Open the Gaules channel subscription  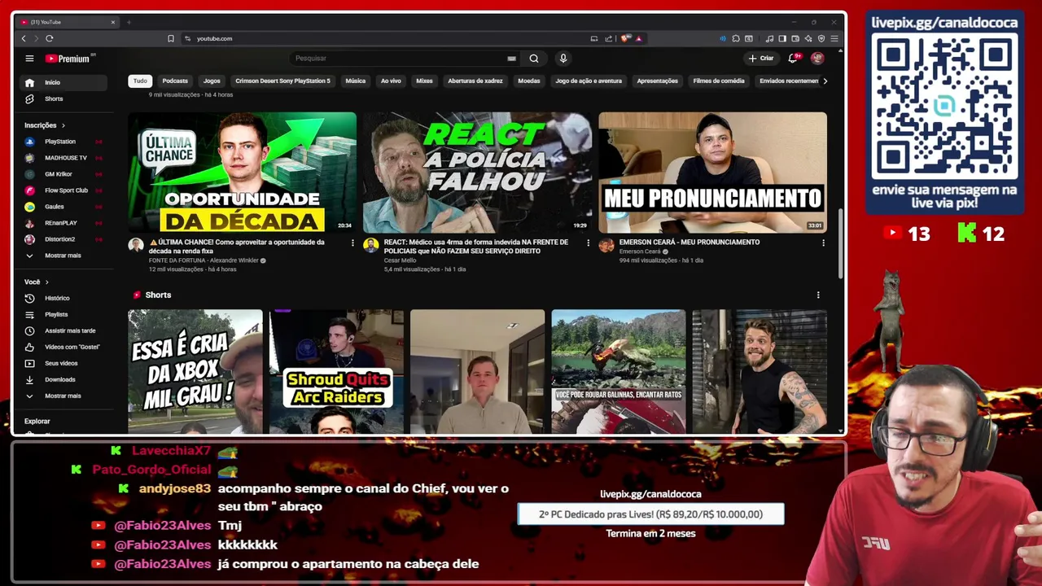point(63,207)
